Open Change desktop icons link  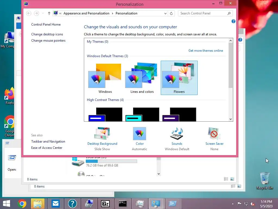(x=47, y=34)
